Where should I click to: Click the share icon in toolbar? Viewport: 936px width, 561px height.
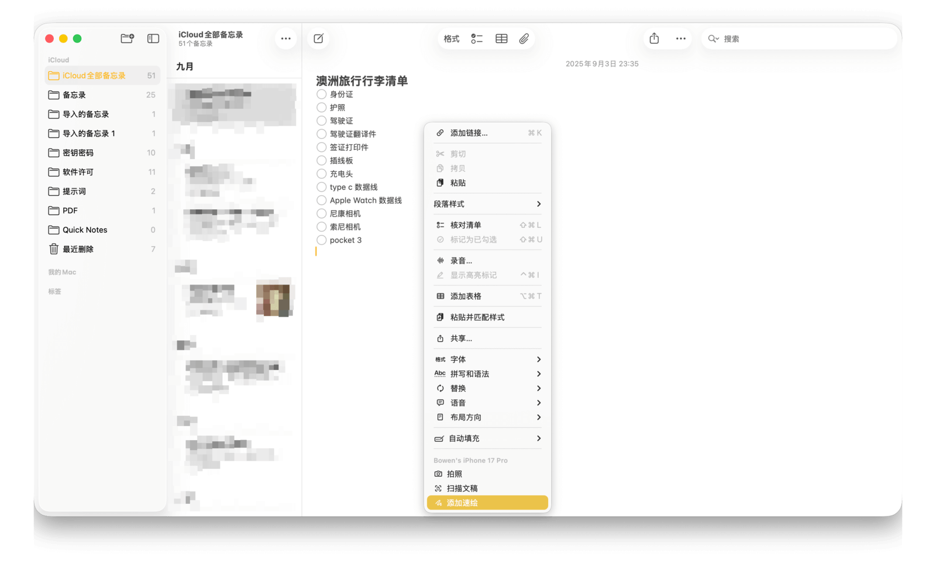click(x=654, y=39)
